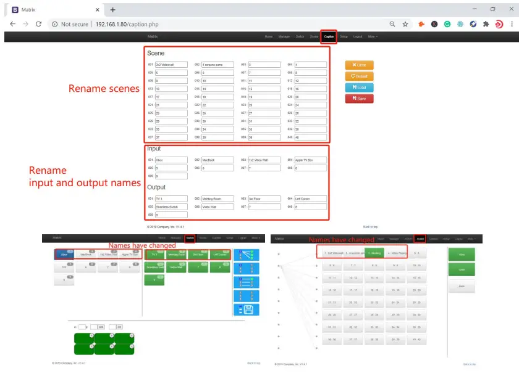Expand the More dropdown in top navbar

click(x=373, y=36)
